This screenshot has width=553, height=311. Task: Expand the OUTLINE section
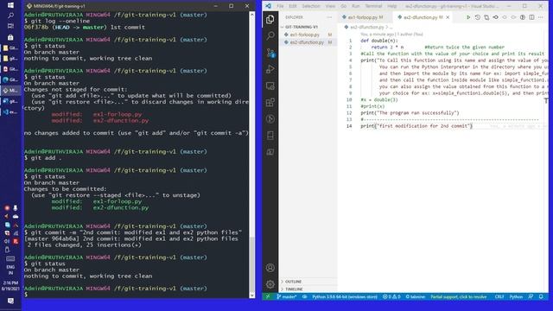tap(293, 282)
